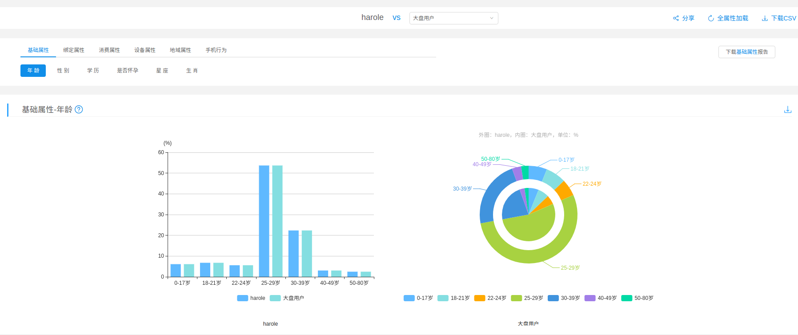The height and width of the screenshot is (335, 798).
Task: Click 下载基础属性报告 button
Action: [x=746, y=52]
